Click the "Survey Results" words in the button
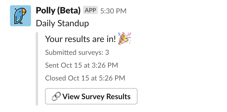 pyautogui.click(x=106, y=97)
